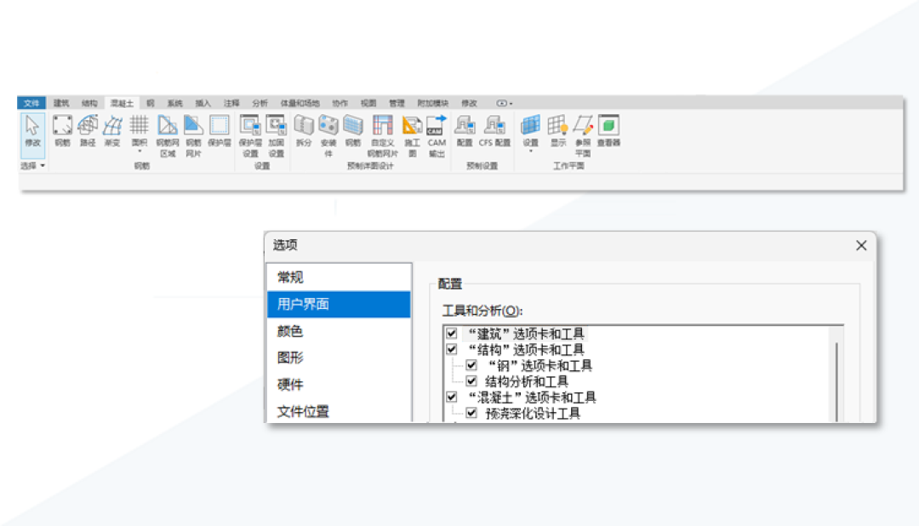
Task: Open the 注释 ribbon tab
Action: point(231,103)
